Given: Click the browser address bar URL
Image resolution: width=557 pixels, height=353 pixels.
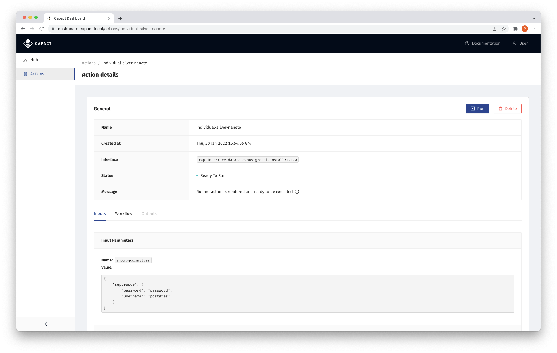Looking at the screenshot, I should (x=111, y=29).
